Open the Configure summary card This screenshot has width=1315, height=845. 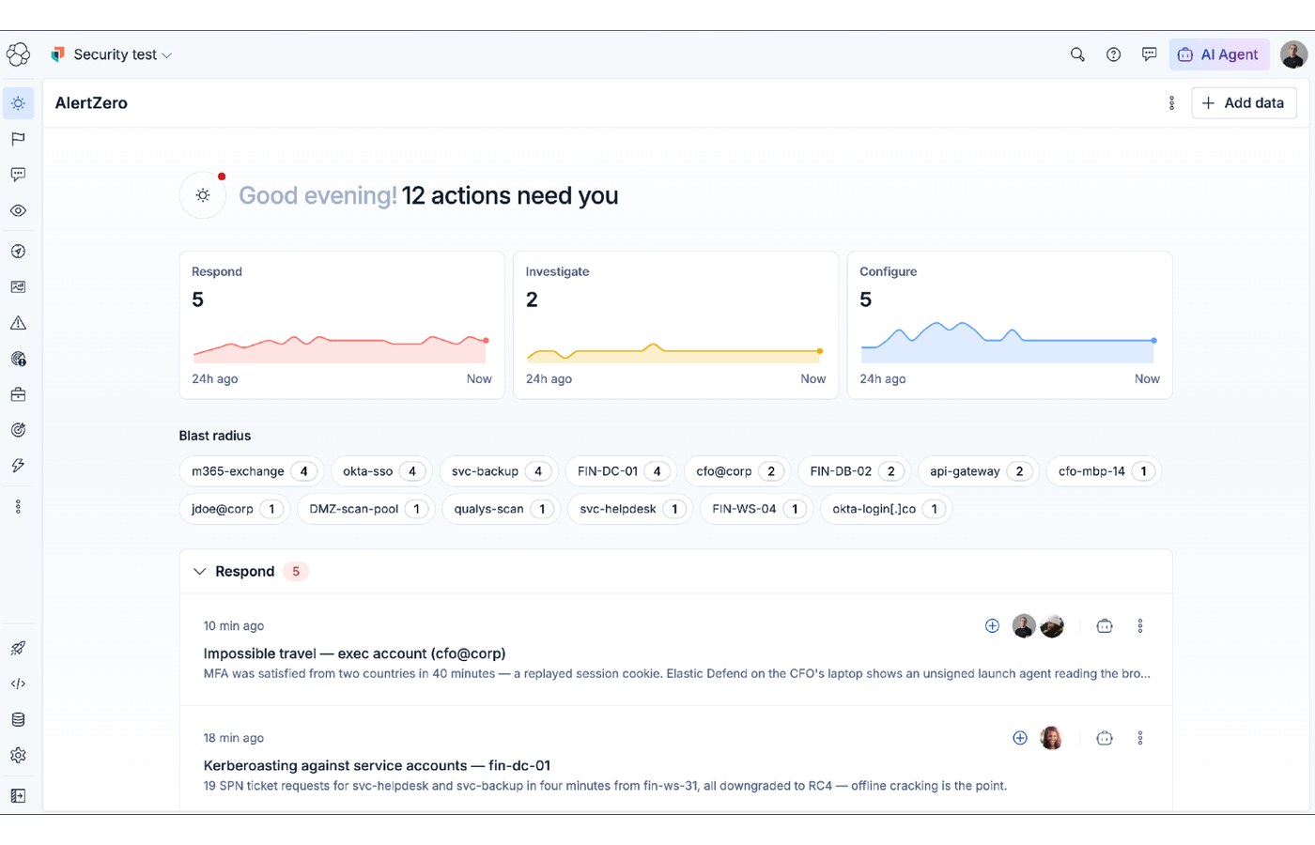pos(1010,325)
